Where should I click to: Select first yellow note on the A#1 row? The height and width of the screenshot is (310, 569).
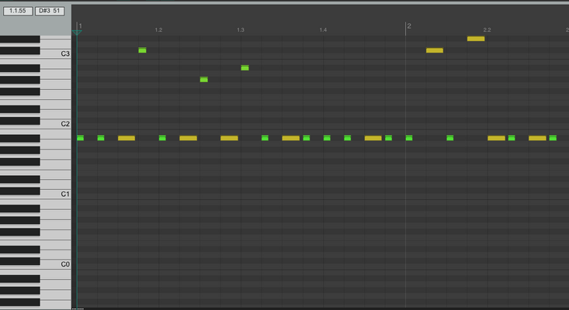pyautogui.click(x=127, y=138)
